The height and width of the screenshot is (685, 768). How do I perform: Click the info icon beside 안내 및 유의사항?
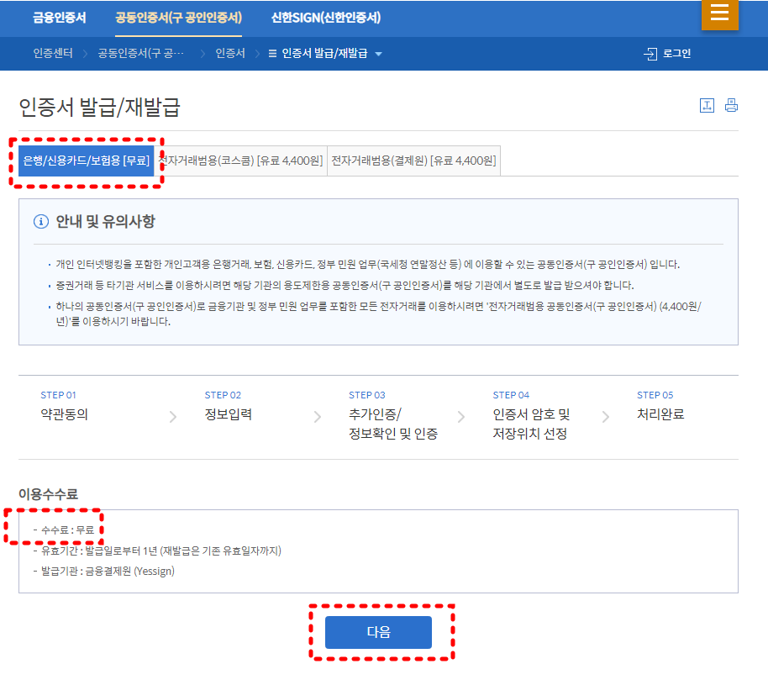click(40, 222)
